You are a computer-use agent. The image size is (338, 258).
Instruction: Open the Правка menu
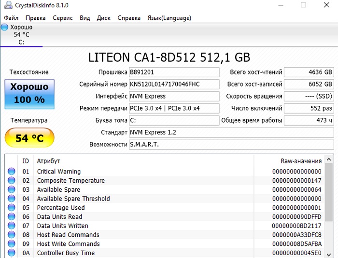36,18
